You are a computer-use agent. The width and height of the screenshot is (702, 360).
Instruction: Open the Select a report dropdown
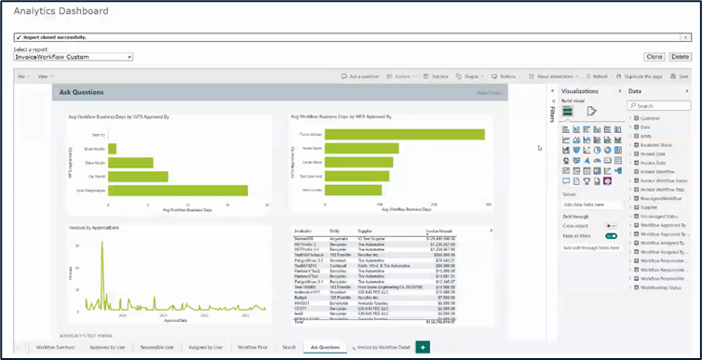(73, 57)
